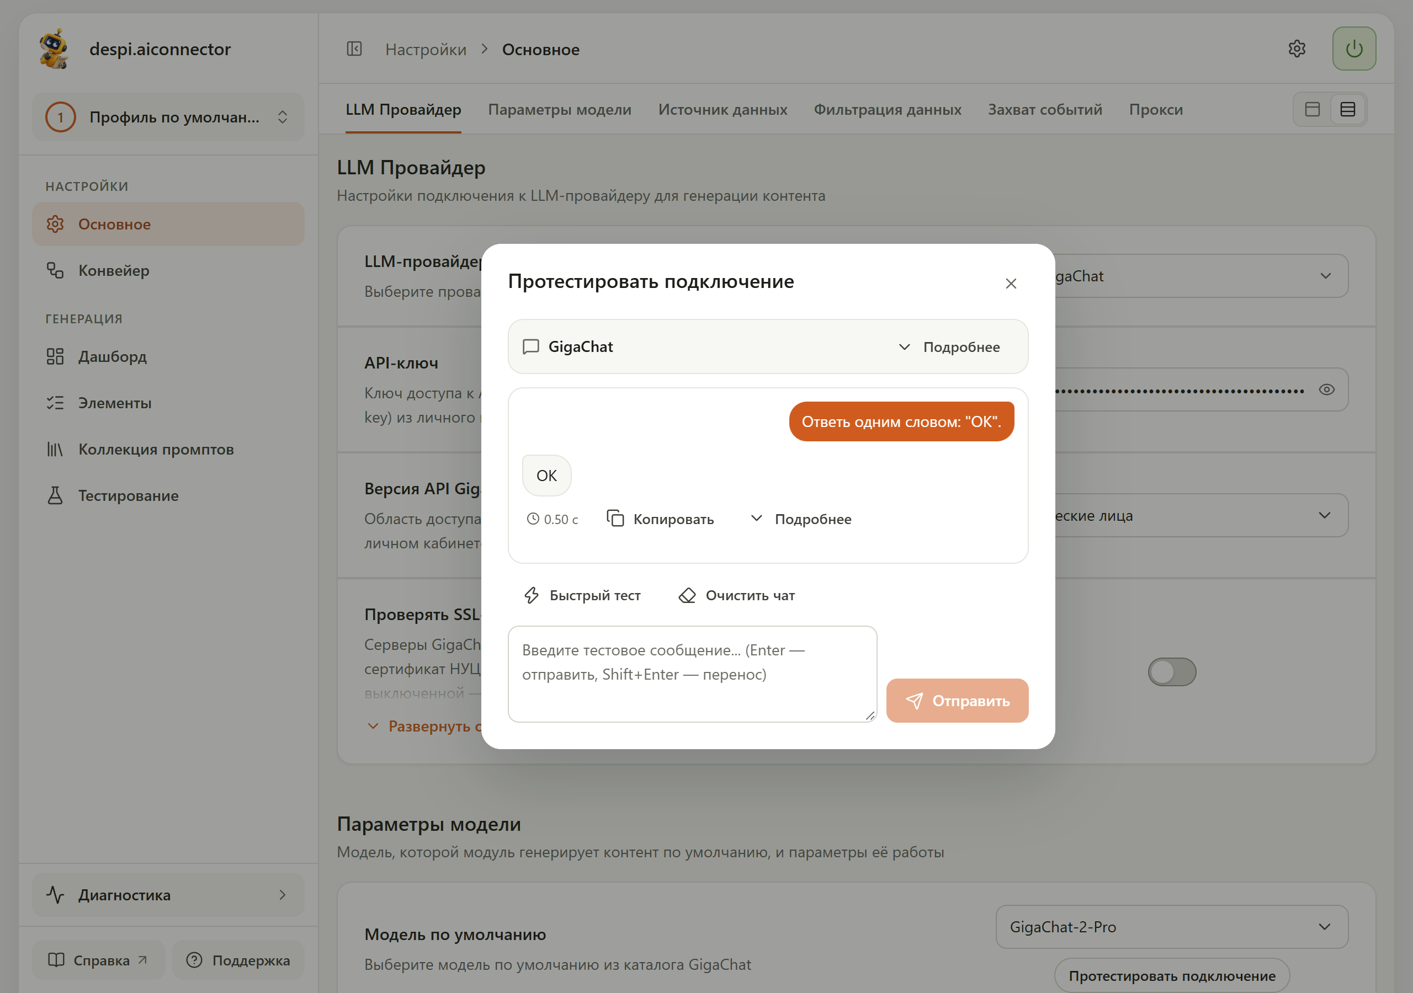Copy the response with Копировать
The image size is (1413, 993).
pyautogui.click(x=660, y=519)
